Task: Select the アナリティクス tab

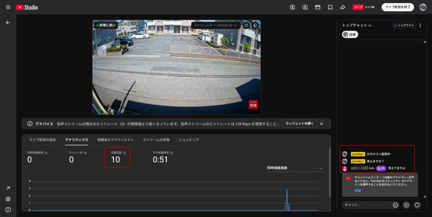Action: pyautogui.click(x=77, y=140)
